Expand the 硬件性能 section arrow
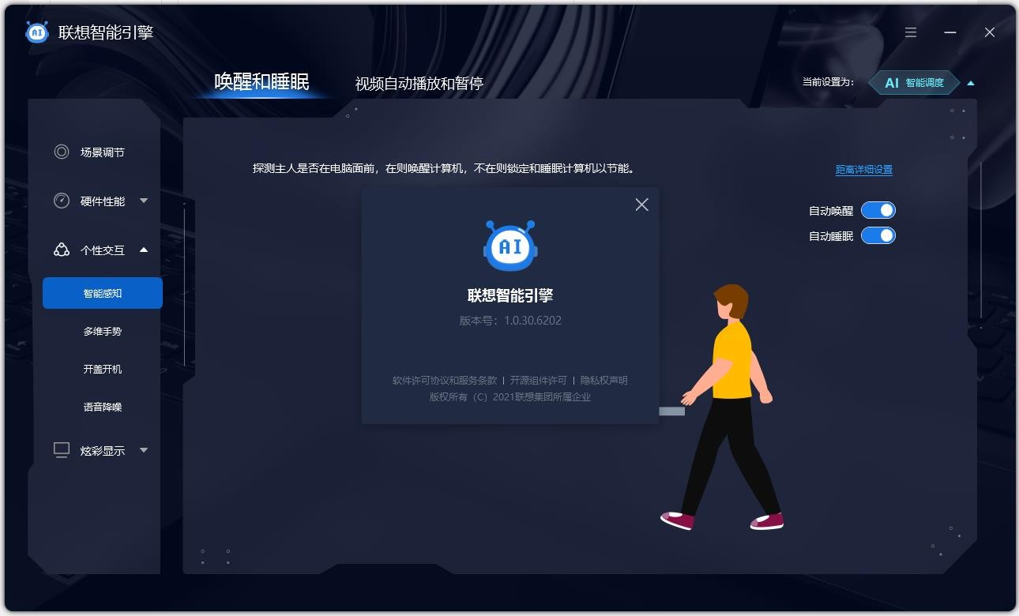The width and height of the screenshot is (1019, 616). (144, 201)
